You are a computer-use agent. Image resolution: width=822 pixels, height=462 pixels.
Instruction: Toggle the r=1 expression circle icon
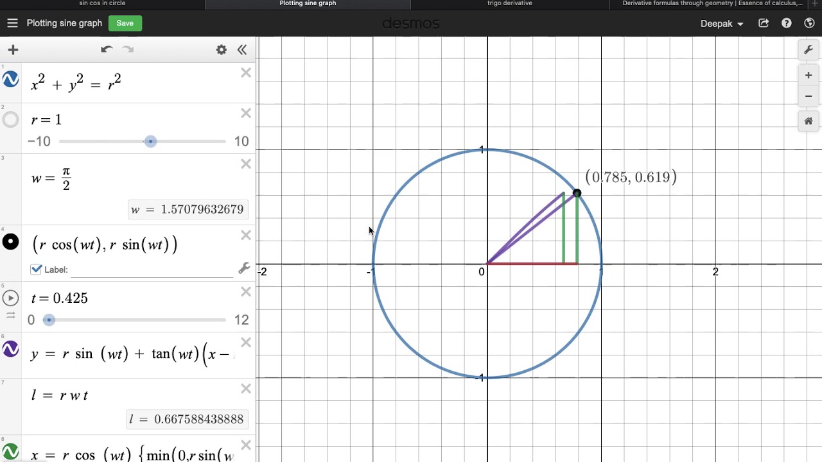(10, 120)
